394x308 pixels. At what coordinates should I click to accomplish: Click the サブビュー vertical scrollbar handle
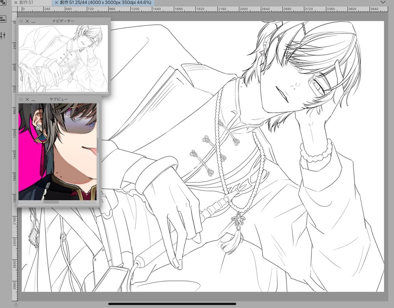point(98,145)
